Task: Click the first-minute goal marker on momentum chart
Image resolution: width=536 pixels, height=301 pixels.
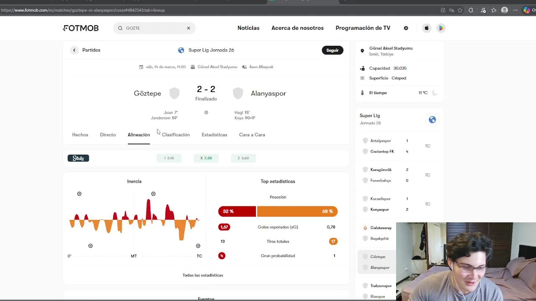Action: coord(79,194)
